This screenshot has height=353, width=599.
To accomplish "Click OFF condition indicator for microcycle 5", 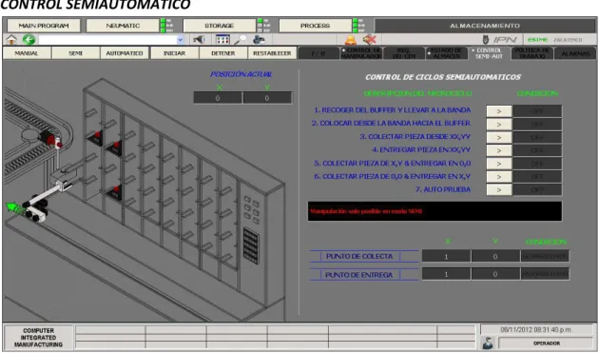I will pos(537,164).
